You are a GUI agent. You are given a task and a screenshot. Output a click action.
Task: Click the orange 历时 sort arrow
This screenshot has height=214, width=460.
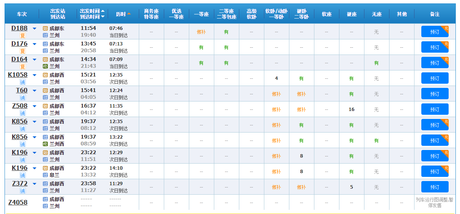[129, 14]
